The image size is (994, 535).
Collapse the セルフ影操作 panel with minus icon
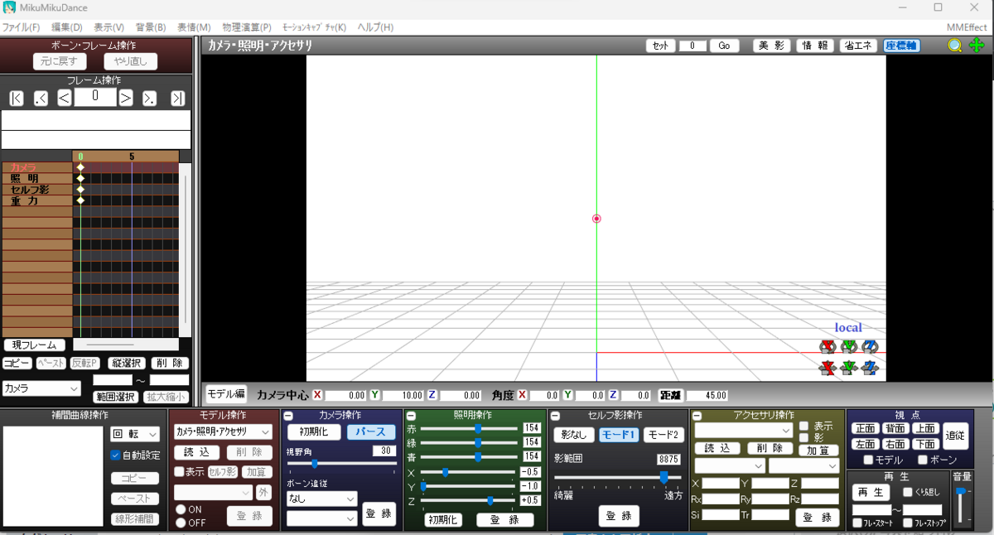click(556, 415)
